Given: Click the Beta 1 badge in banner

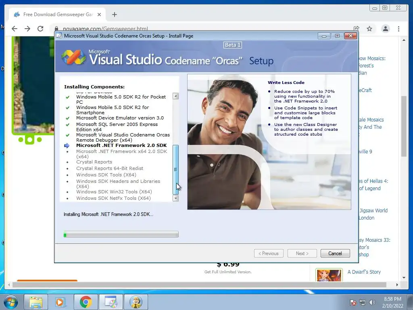Looking at the screenshot, I should pos(233,45).
